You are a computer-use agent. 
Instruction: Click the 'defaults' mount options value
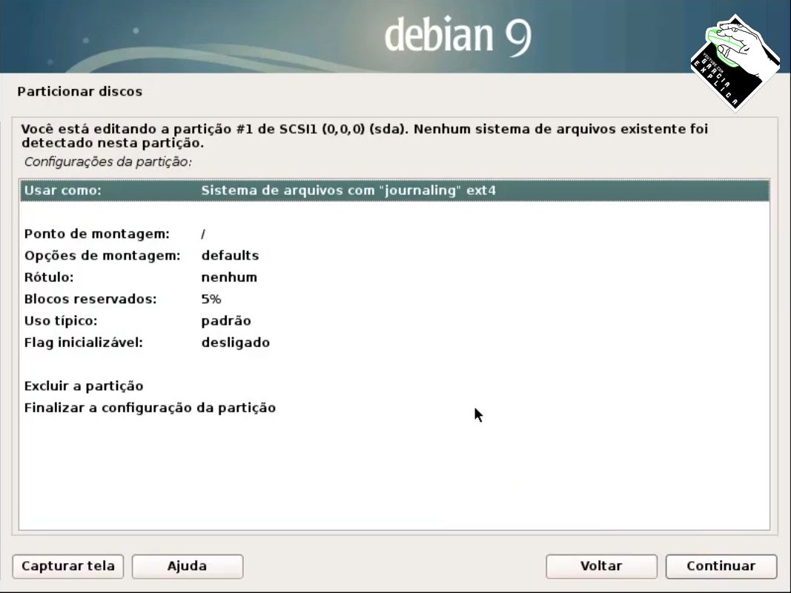click(x=230, y=256)
